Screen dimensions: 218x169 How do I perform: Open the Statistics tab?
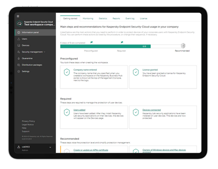103,18
